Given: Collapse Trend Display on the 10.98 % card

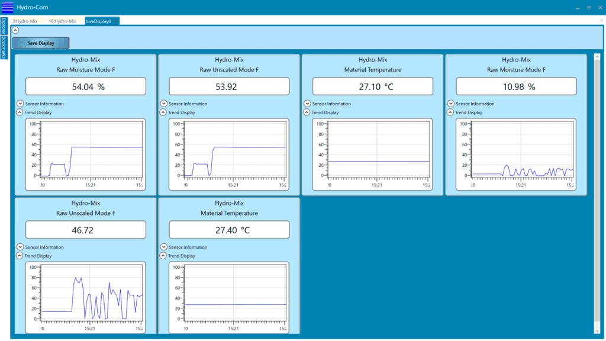Looking at the screenshot, I should [x=450, y=112].
